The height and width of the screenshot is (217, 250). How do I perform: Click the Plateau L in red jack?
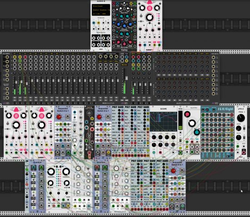coord(114,3)
